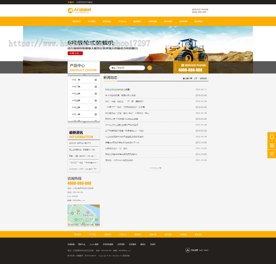The width and height of the screenshot is (276, 264).
Task: Click the red 查看详细 banner button
Action: 75,53
